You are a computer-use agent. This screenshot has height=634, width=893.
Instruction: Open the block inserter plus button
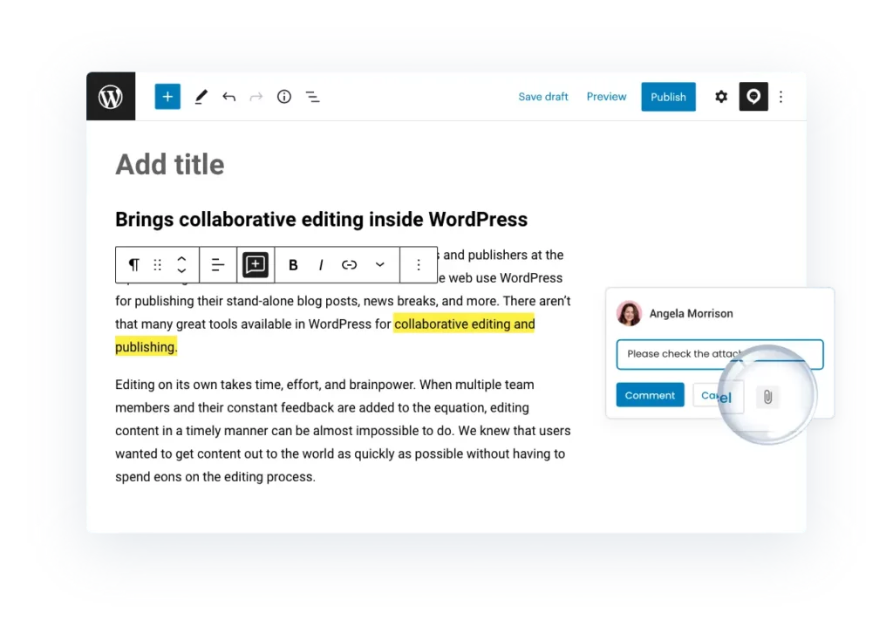tap(167, 96)
